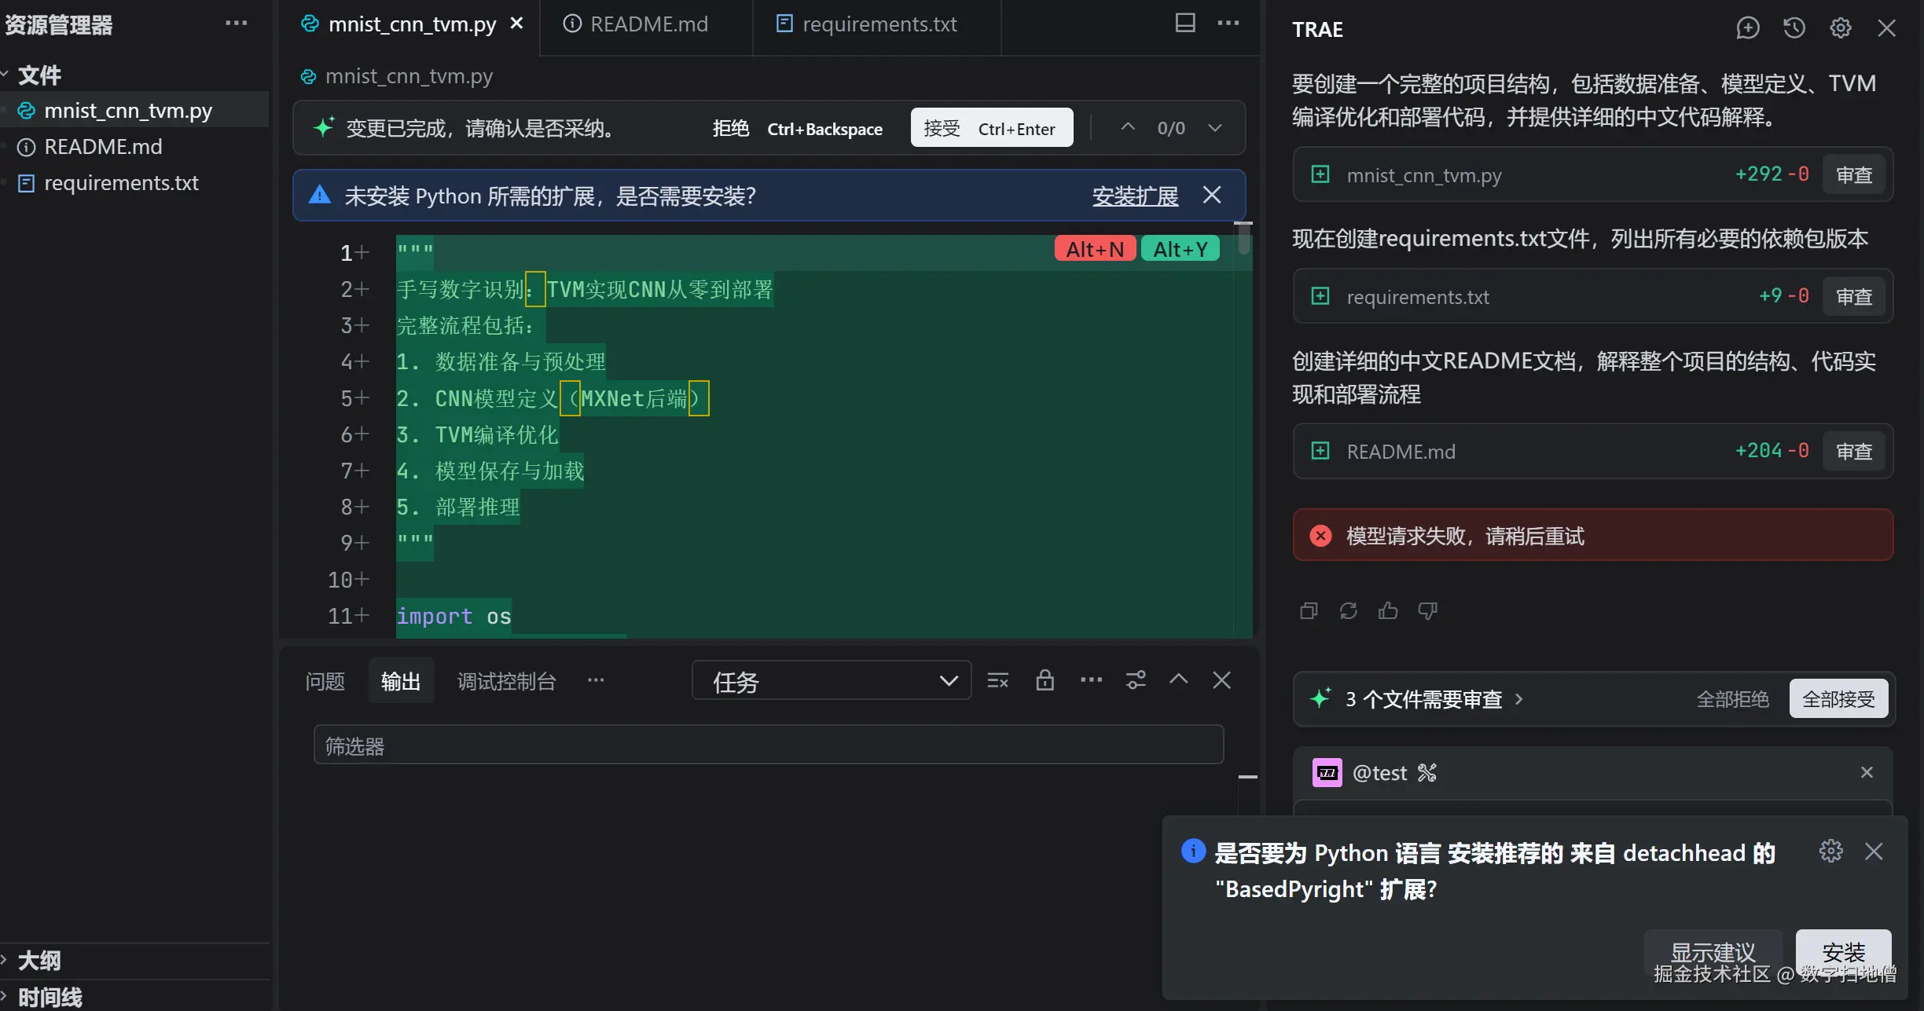Clear output with the clear list icon
This screenshot has width=1924, height=1011.
point(997,680)
